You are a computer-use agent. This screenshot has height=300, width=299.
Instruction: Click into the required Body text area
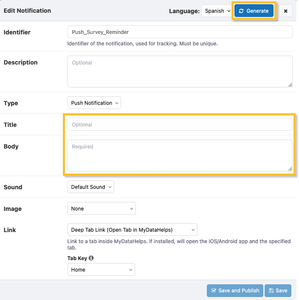click(x=180, y=155)
